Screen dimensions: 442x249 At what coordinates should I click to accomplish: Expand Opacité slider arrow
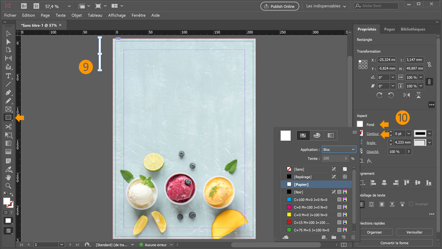[409, 152]
